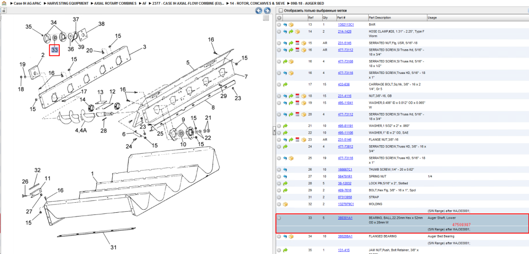Click box icon in row 13 BAR
This screenshot has width=529, height=254.
point(291,25)
